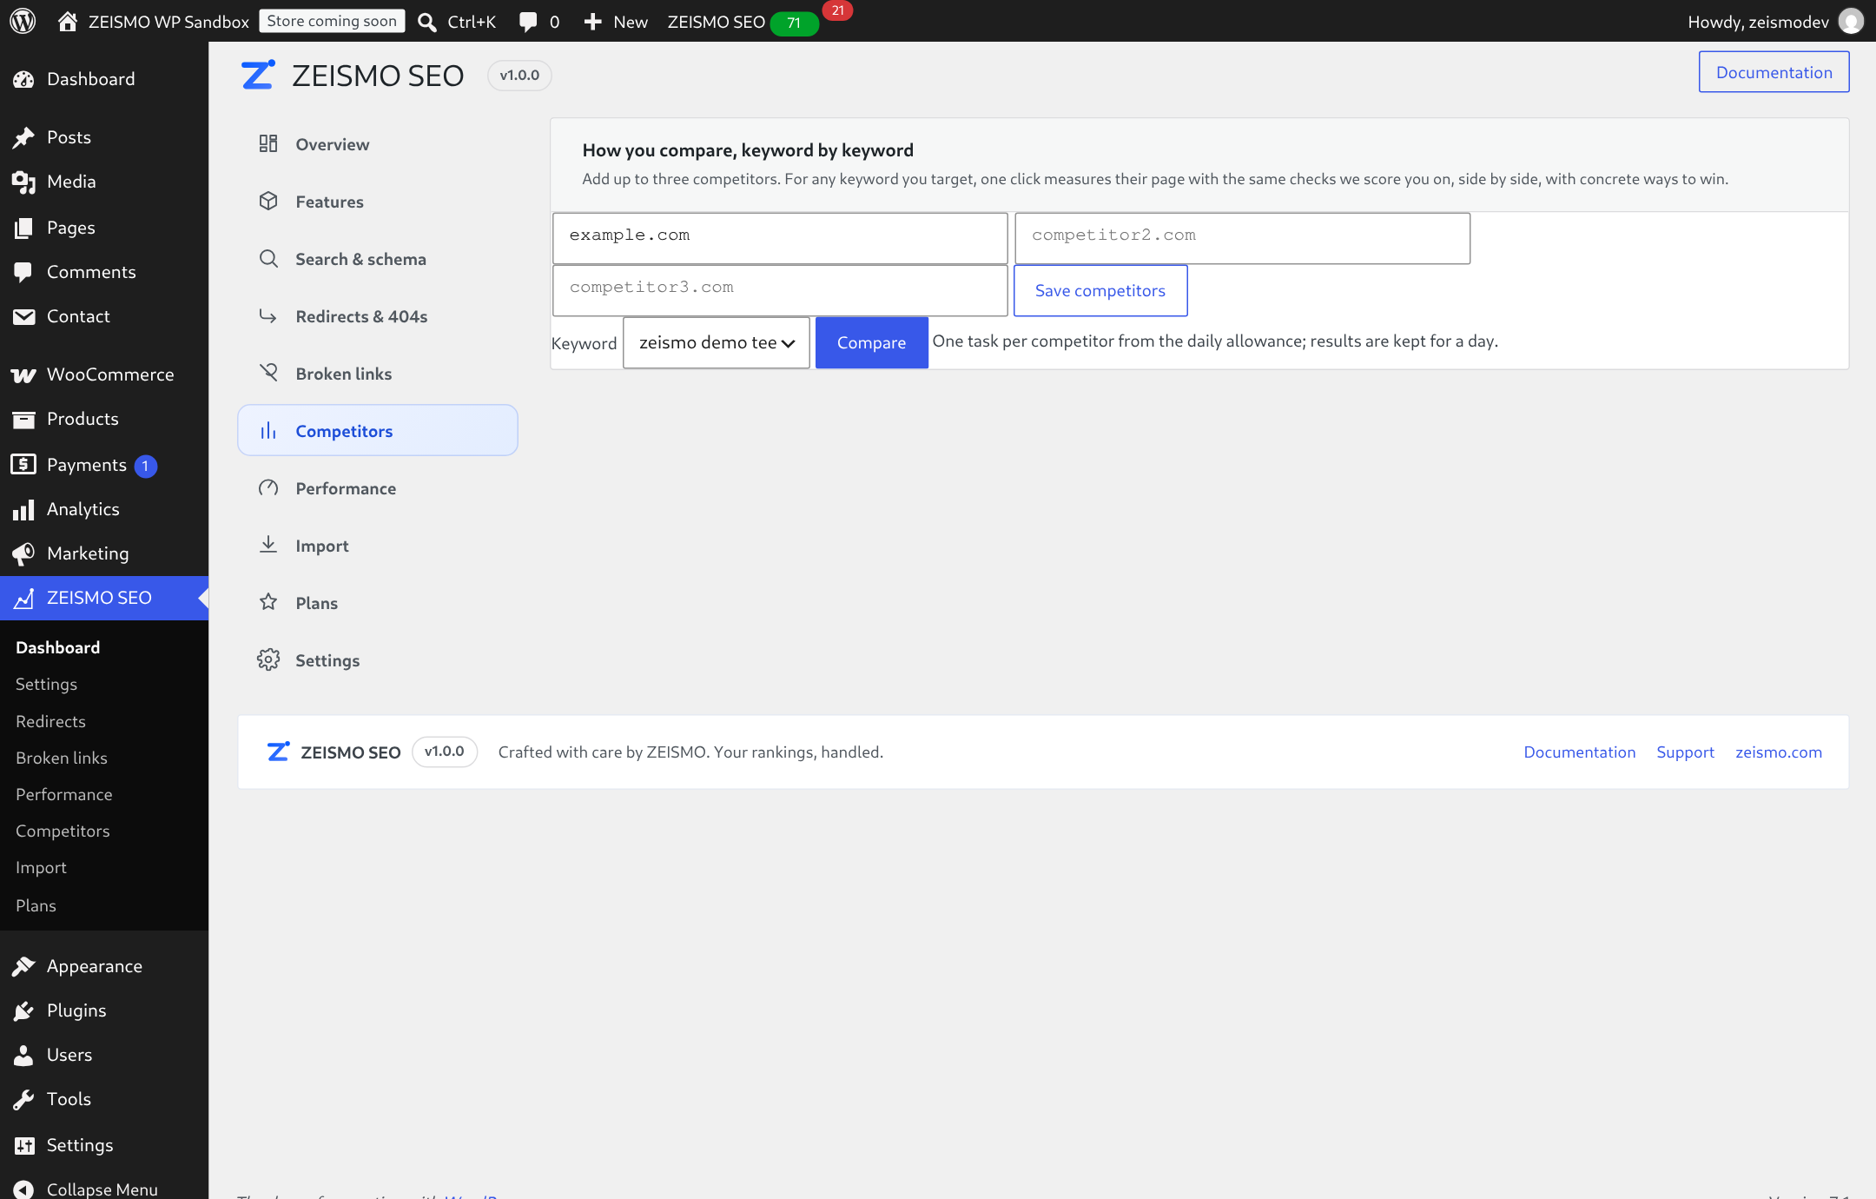This screenshot has width=1876, height=1199.
Task: Open Dashboard in WordPress admin menu
Action: 104,79
